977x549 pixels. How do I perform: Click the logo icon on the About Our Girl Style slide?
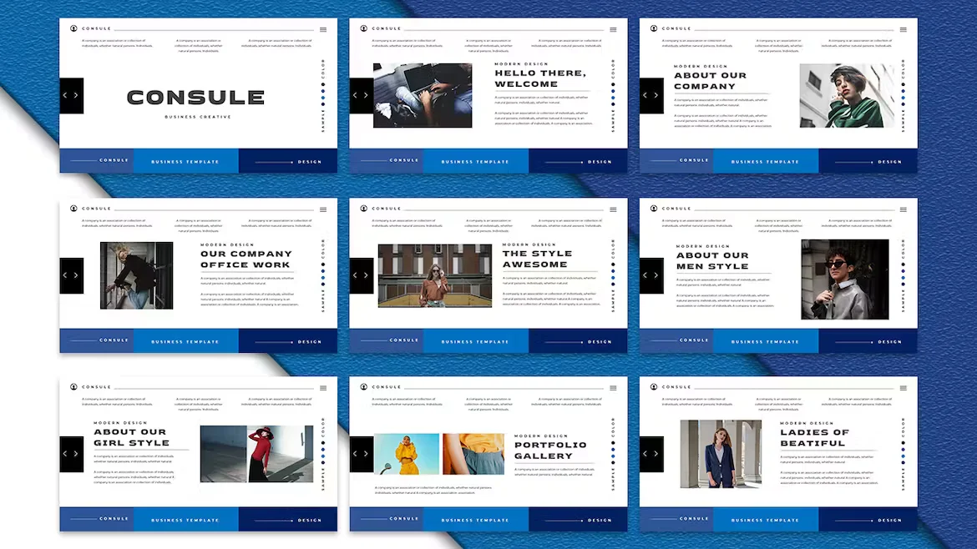point(74,386)
